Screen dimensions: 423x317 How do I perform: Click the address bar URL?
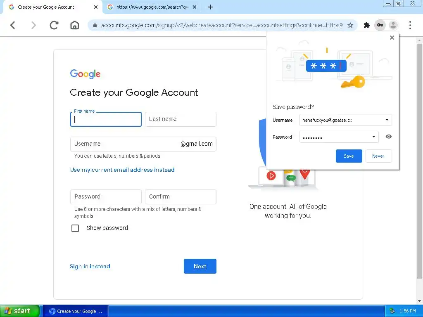(x=222, y=25)
